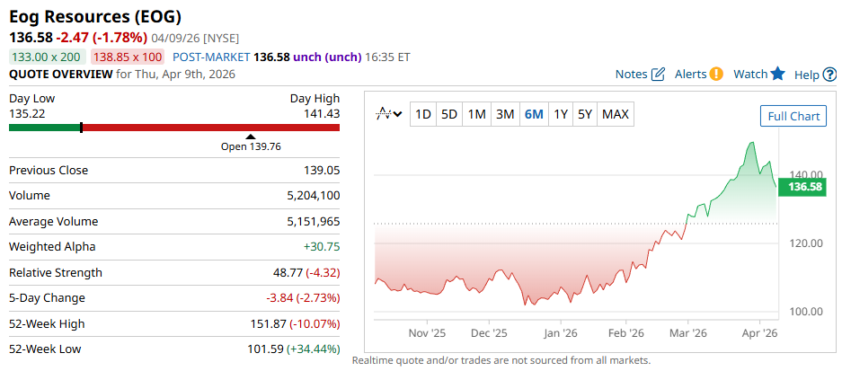Image resolution: width=842 pixels, height=371 pixels.
Task: Click the blue Watch star icon
Action: click(x=778, y=74)
